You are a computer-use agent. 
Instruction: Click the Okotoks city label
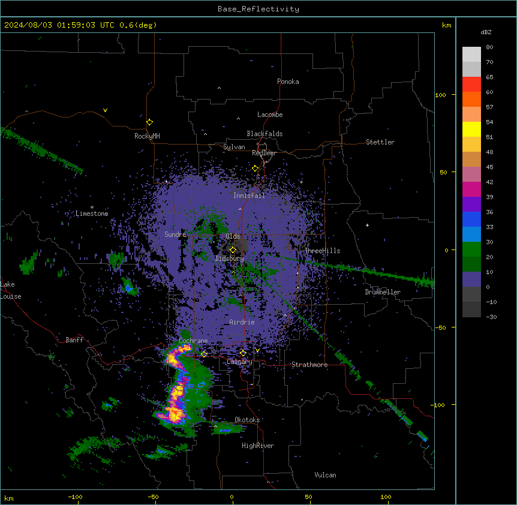coord(247,420)
